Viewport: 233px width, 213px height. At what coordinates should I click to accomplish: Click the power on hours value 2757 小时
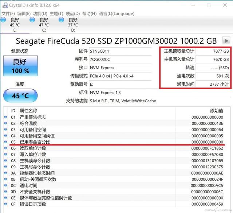[x=213, y=85]
